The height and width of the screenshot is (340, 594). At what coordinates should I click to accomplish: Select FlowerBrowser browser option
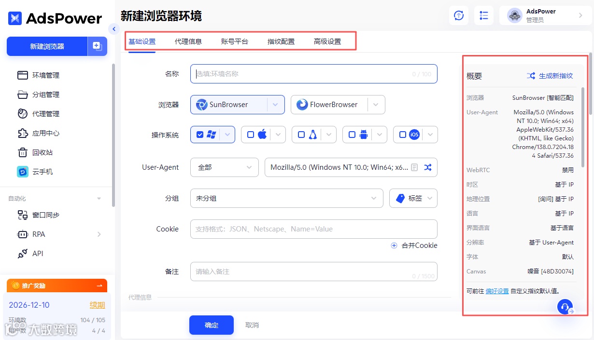coord(329,105)
